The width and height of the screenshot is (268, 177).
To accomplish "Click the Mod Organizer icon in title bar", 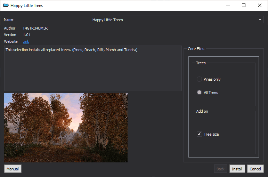I will (6, 5).
